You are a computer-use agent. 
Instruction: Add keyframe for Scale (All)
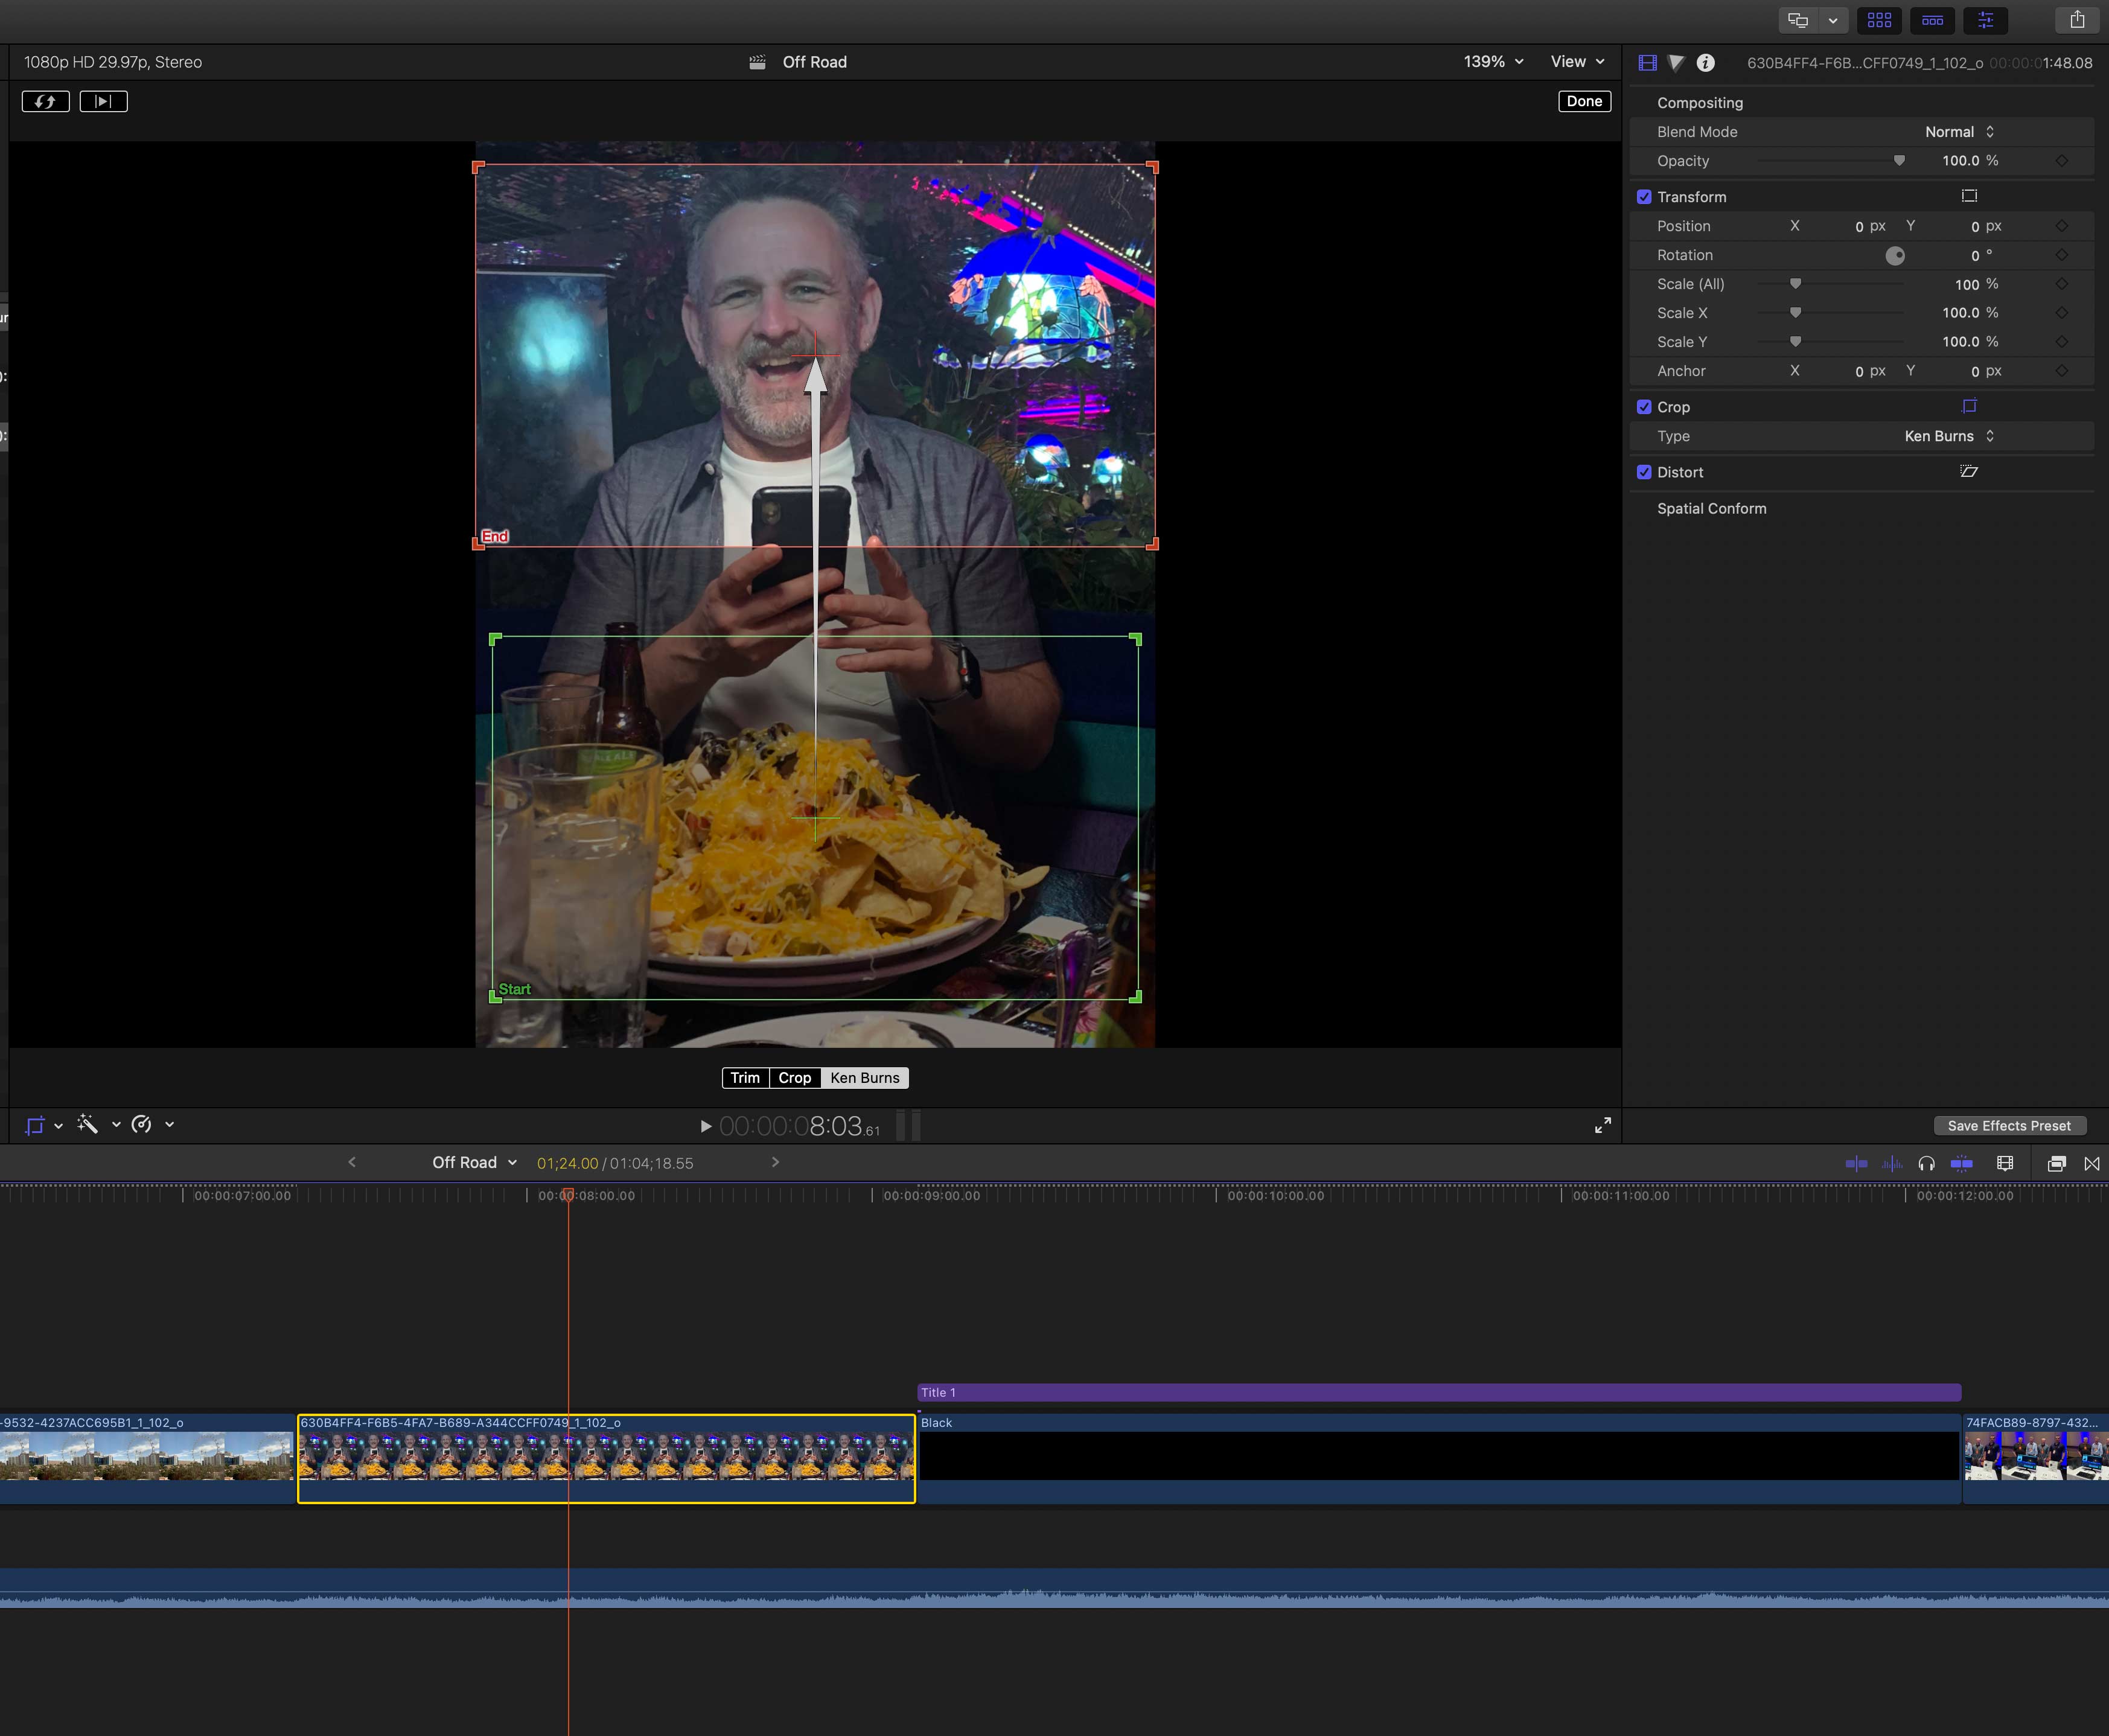(x=2061, y=284)
